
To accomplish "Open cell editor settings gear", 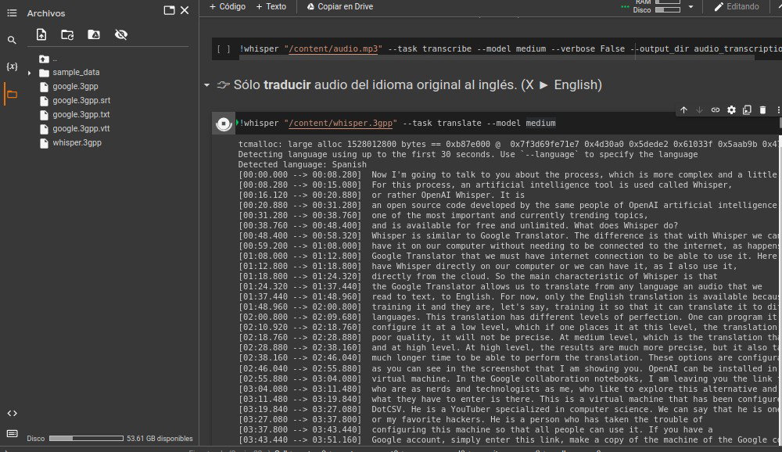I will tap(731, 109).
